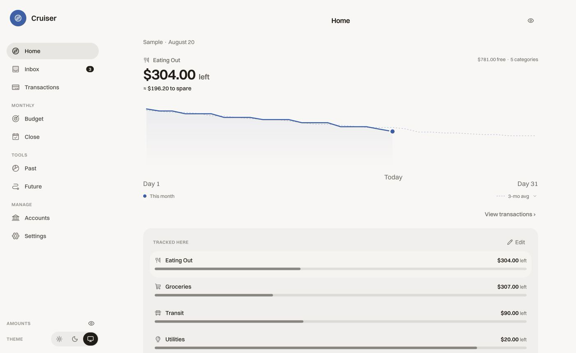
Task: Go to the Transactions page
Action: pos(53,87)
